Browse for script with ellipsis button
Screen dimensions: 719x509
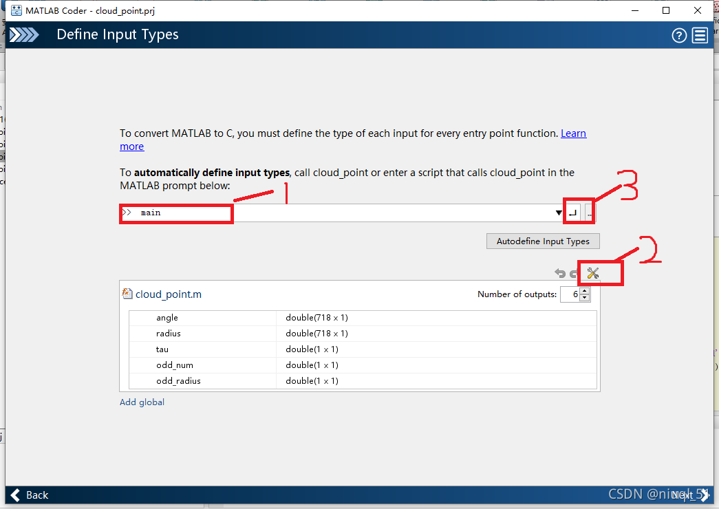pos(589,213)
